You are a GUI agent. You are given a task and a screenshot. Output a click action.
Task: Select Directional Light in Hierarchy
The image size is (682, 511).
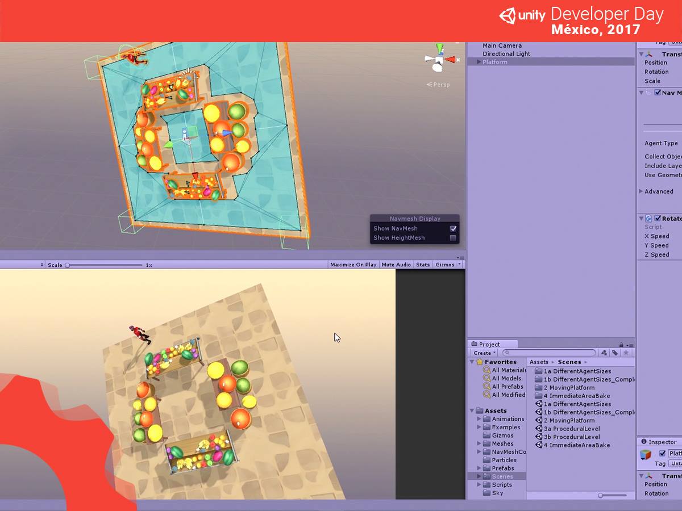point(506,54)
